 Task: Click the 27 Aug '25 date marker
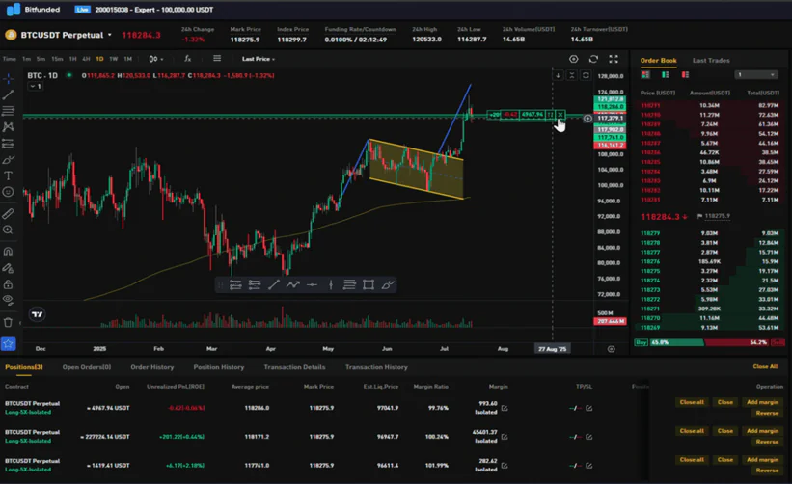[552, 349]
